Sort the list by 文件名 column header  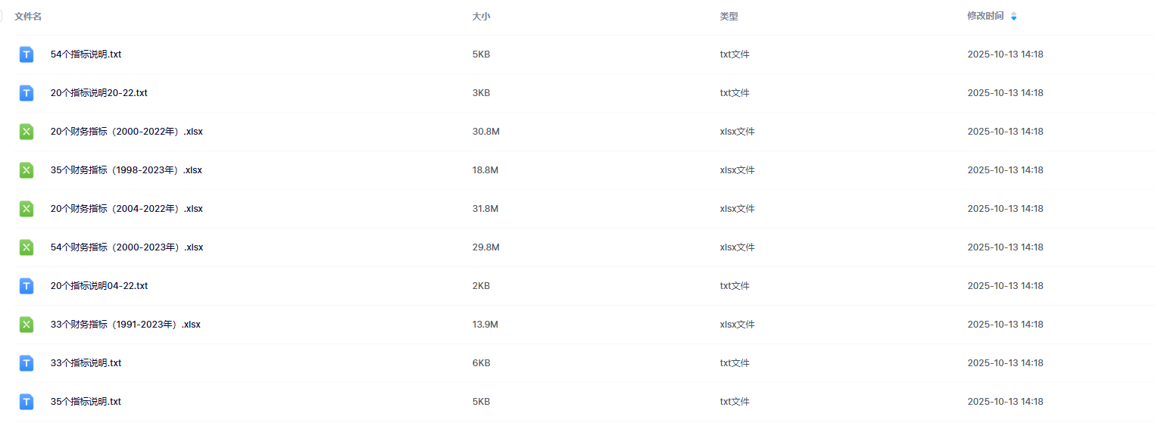pyautogui.click(x=28, y=16)
